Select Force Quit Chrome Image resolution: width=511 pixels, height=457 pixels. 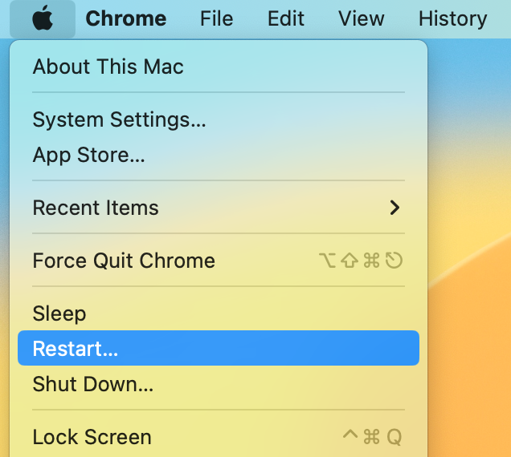(x=219, y=261)
